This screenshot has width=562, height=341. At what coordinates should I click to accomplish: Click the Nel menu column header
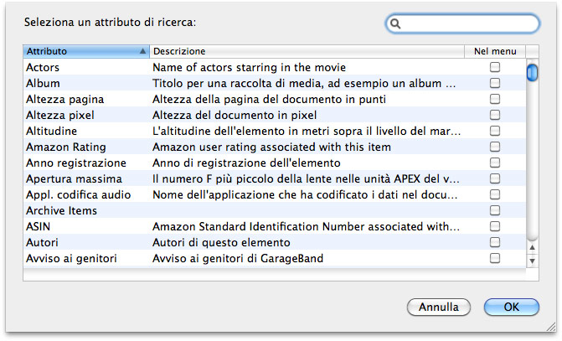coord(495,51)
